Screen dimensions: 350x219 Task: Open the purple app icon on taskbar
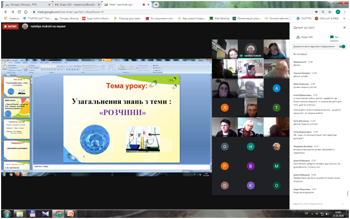(45, 213)
